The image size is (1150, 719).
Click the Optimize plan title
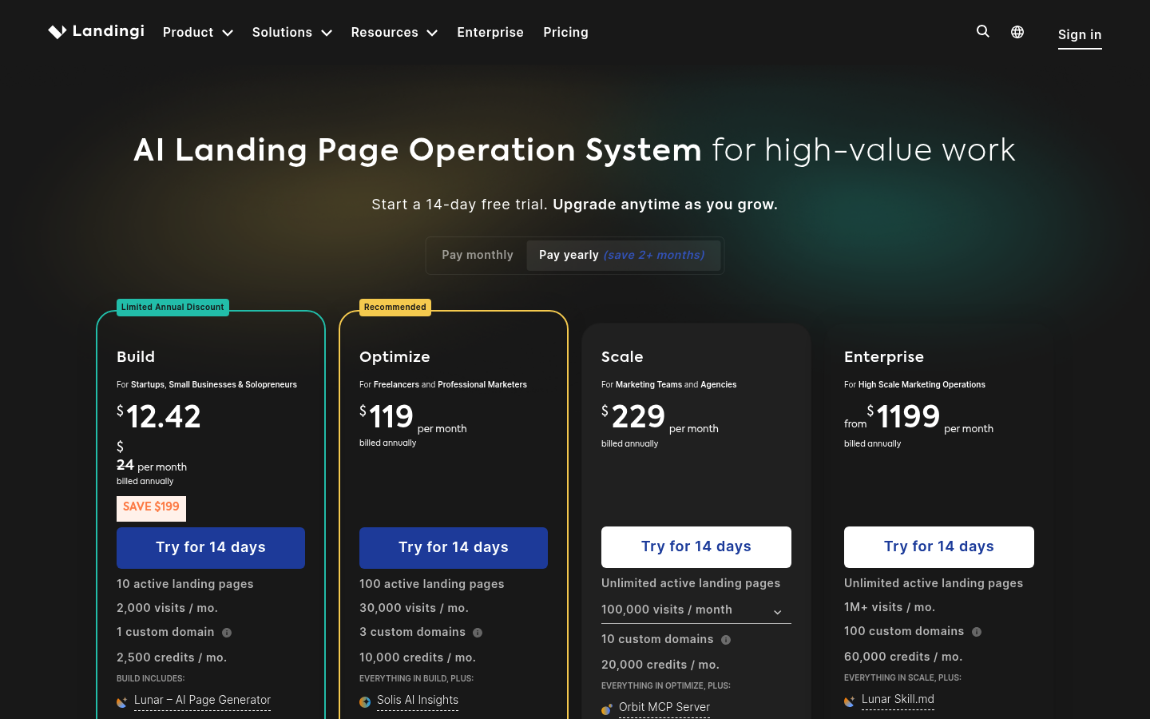pos(395,357)
